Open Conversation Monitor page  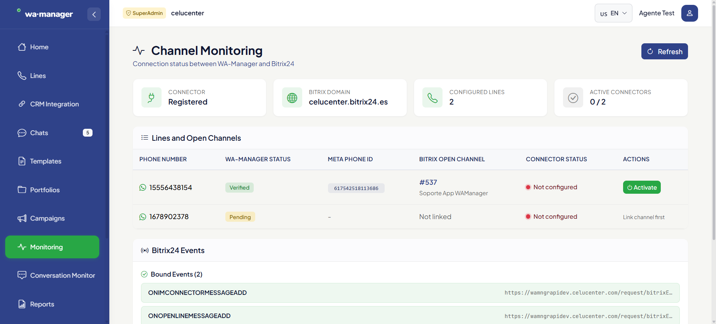[x=52, y=275]
